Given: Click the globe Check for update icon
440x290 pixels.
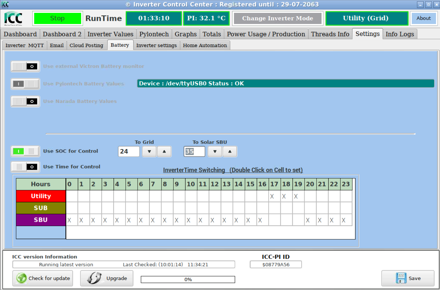Looking at the screenshot, I should pyautogui.click(x=22, y=278).
